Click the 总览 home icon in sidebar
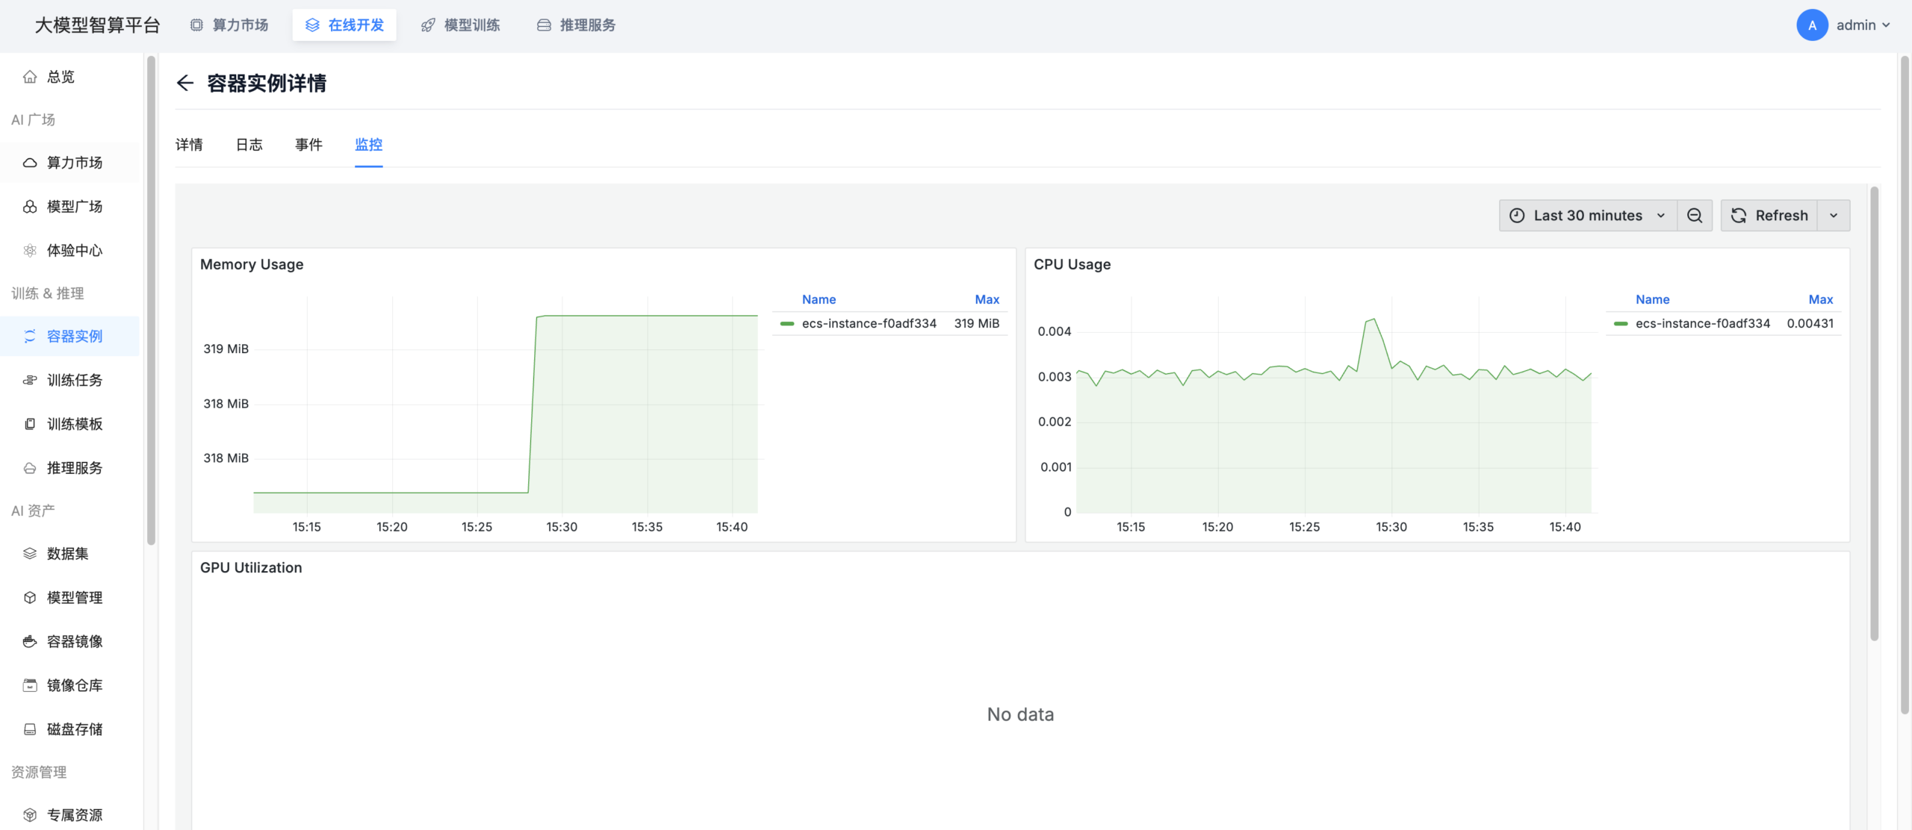Image resolution: width=1912 pixels, height=830 pixels. (30, 77)
